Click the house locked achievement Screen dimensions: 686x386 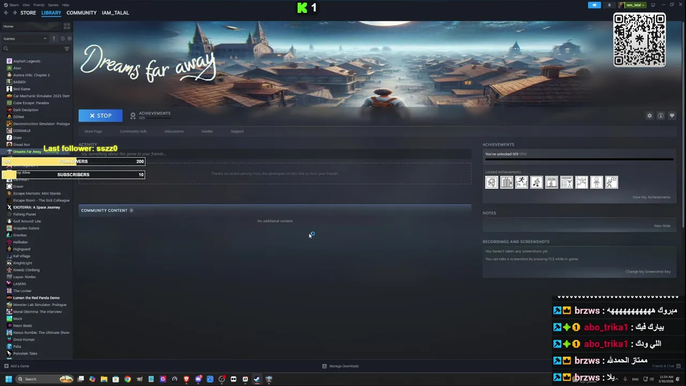coord(491,182)
